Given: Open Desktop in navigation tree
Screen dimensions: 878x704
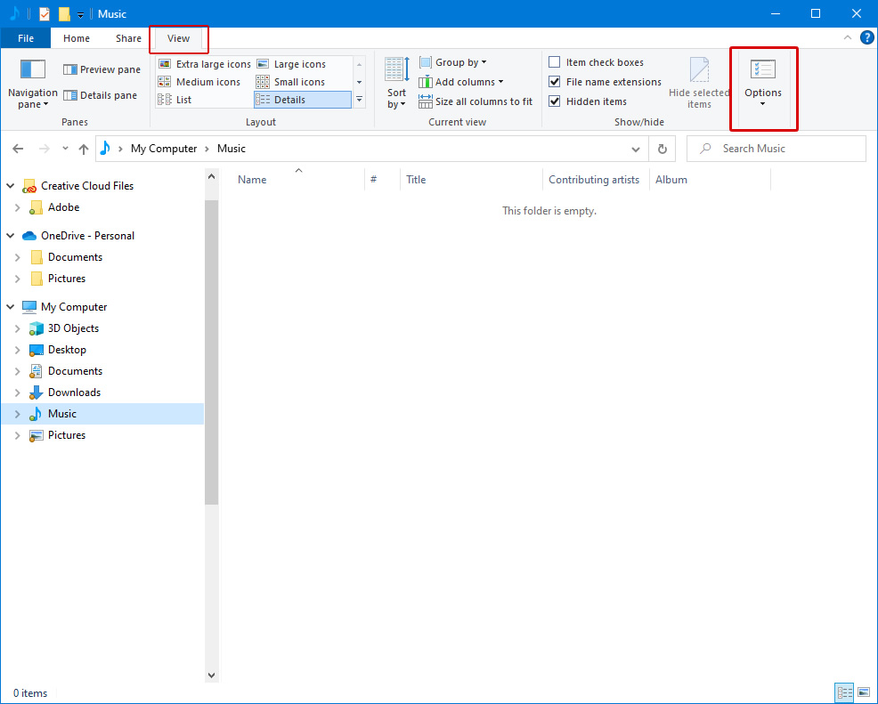Looking at the screenshot, I should click(67, 350).
